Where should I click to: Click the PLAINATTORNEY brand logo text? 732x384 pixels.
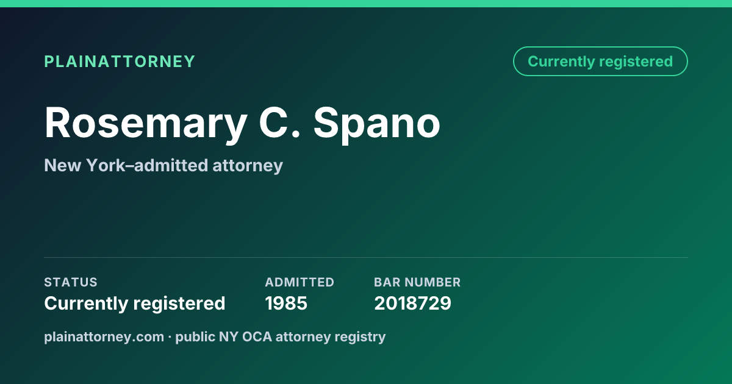[x=120, y=62]
